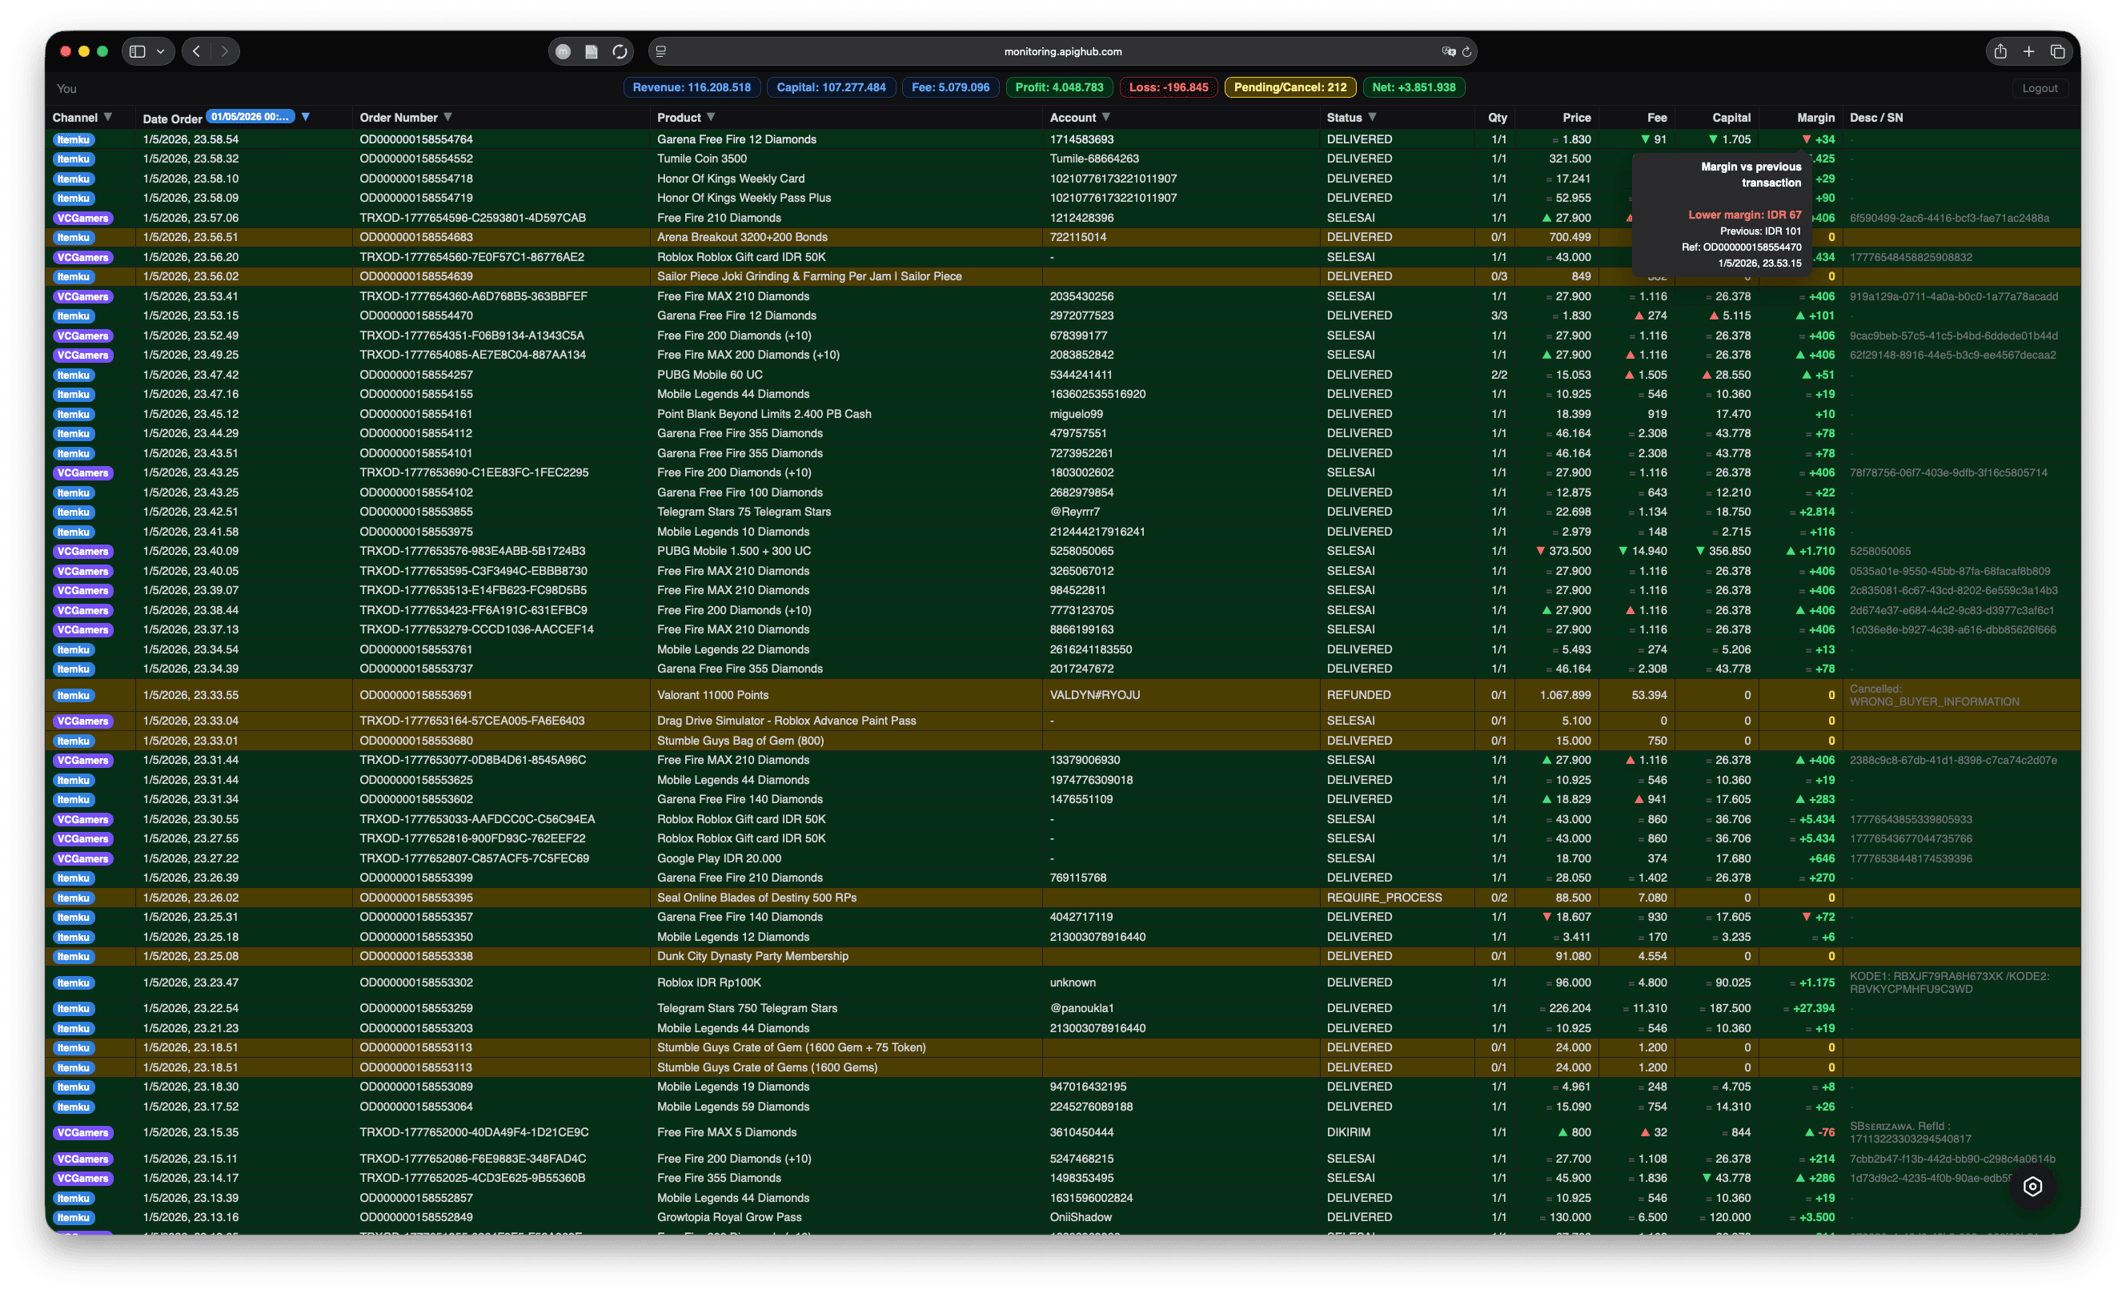
Task: Click product Arena Breakout 3200+200 Bonds
Action: coord(741,237)
